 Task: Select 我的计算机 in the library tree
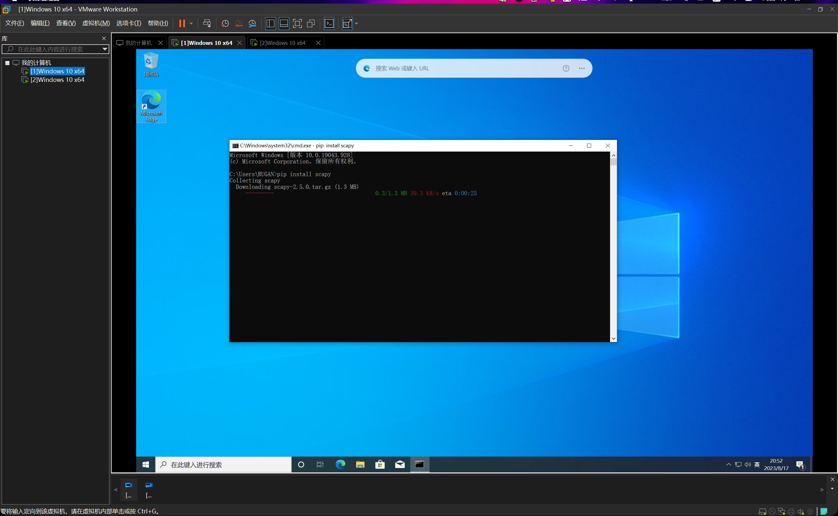(36, 63)
